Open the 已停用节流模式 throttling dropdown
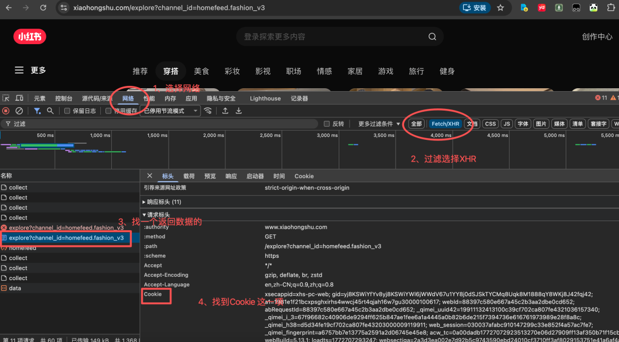This screenshot has width=619, height=342. click(171, 111)
